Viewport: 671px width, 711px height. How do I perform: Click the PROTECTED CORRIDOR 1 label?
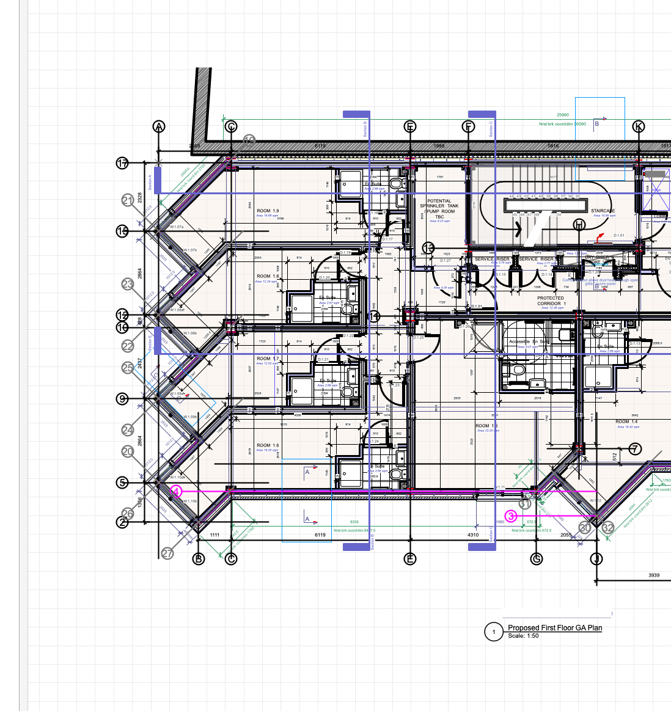pos(551,301)
